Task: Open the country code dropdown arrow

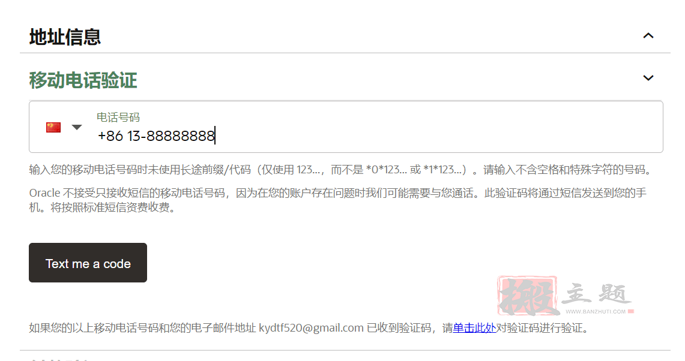Action: (77, 128)
